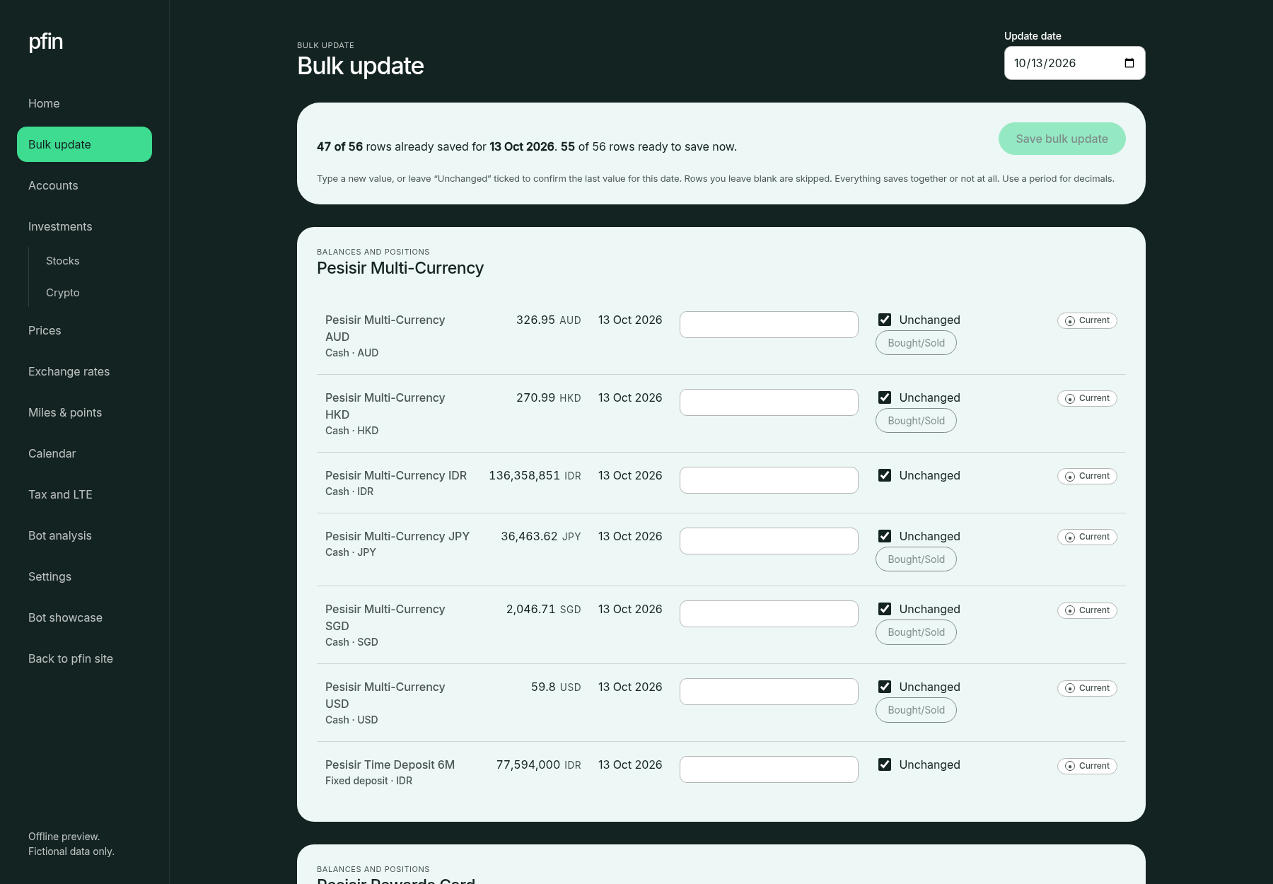Focus new value input for Time Deposit 6M

pyautogui.click(x=769, y=769)
